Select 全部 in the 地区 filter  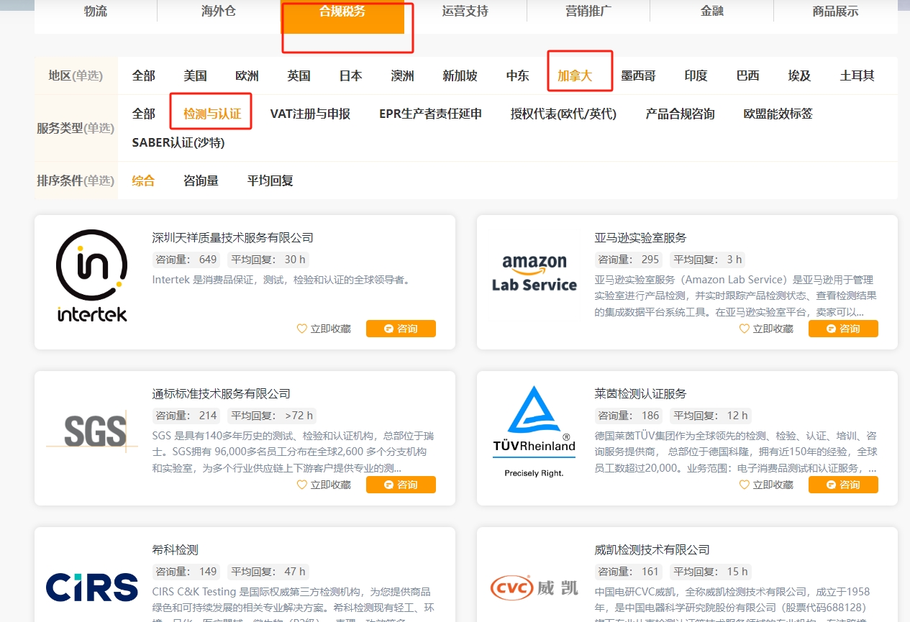[144, 76]
